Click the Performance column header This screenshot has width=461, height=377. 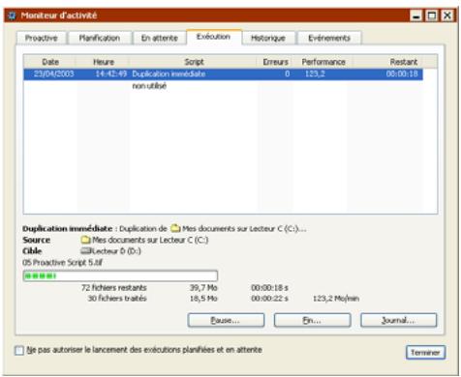pos(323,62)
